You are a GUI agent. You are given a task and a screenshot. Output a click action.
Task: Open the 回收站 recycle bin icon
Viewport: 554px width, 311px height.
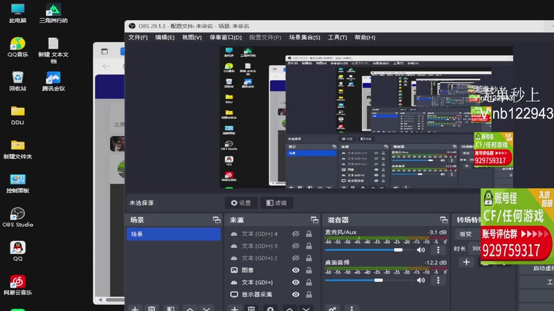tap(18, 81)
